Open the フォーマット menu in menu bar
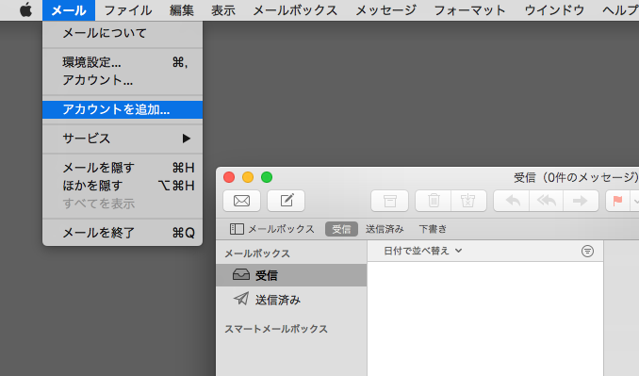 click(470, 10)
